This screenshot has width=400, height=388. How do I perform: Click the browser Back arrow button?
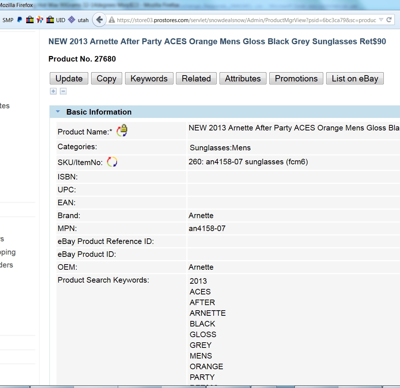click(x=99, y=20)
